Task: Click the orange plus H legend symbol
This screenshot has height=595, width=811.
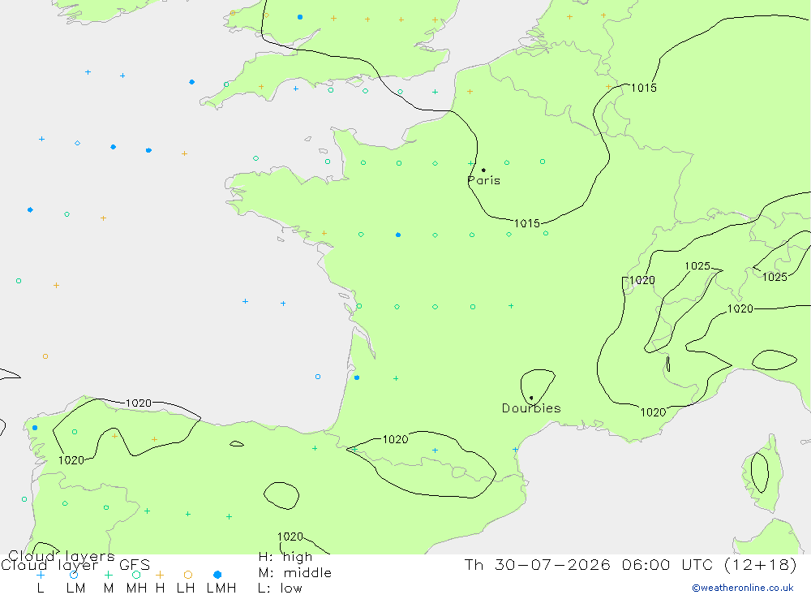Action: [160, 575]
